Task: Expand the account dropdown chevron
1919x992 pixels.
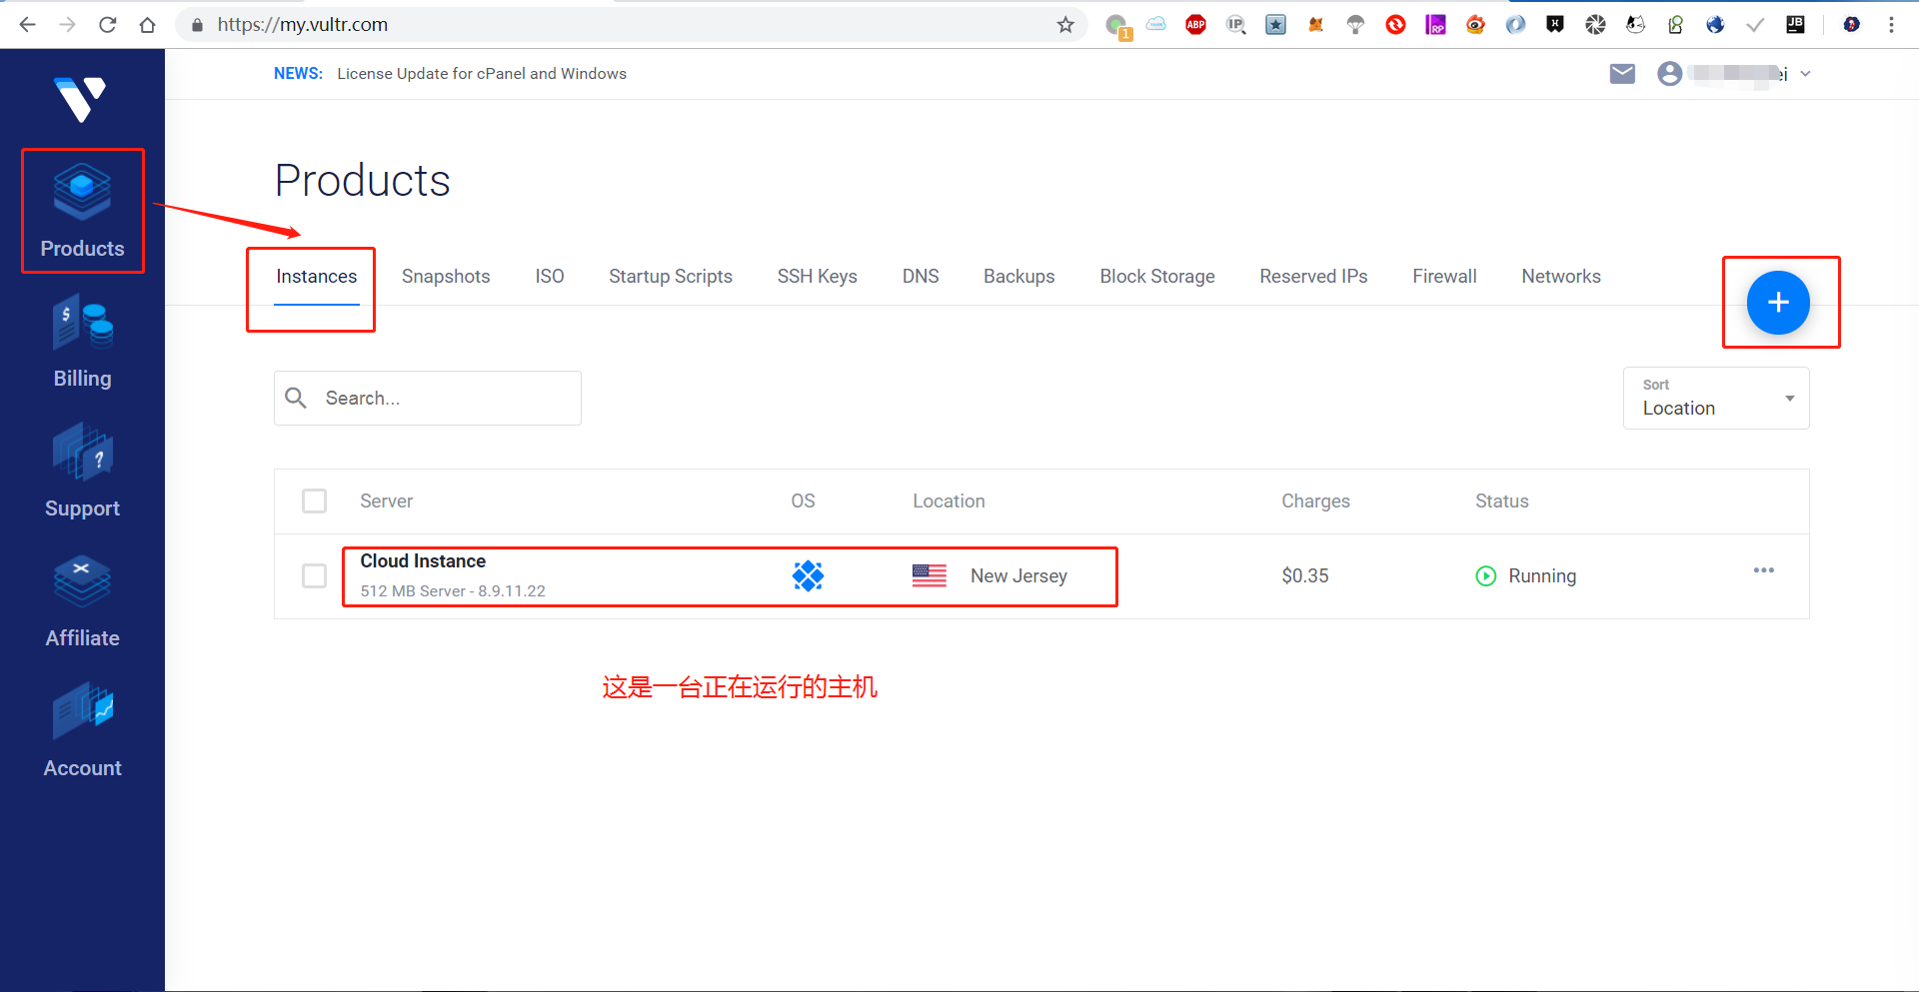Action: 1805,74
